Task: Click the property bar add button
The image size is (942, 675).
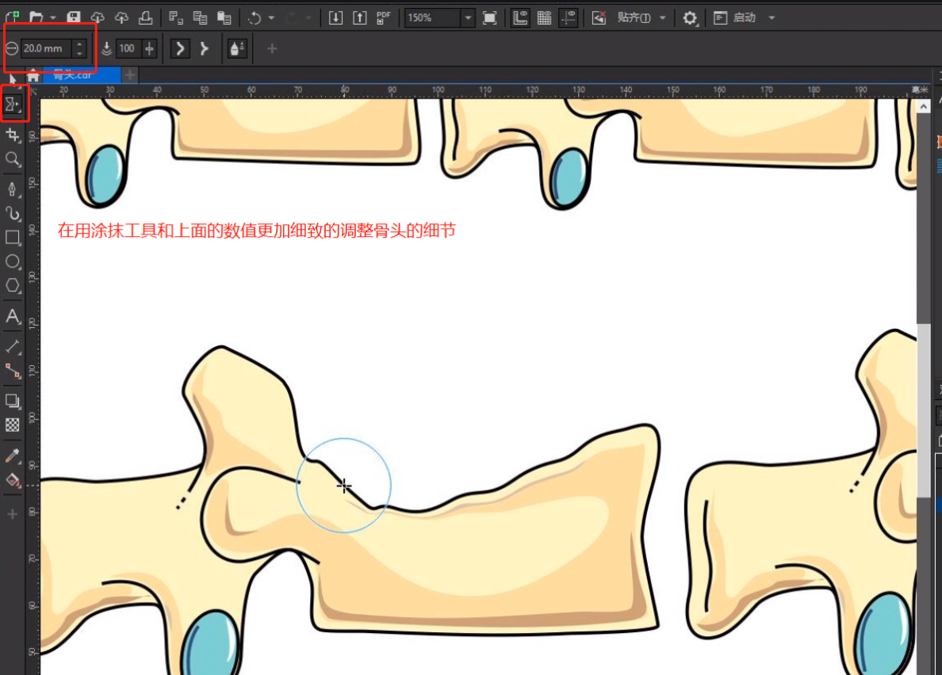Action: [271, 48]
